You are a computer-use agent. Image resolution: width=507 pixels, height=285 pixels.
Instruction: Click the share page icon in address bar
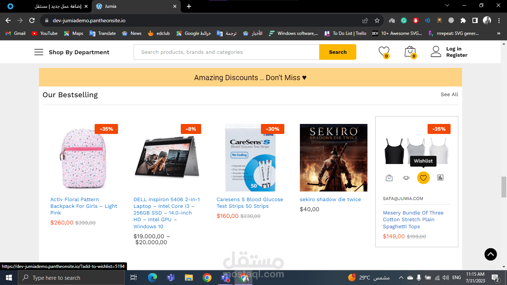click(365, 20)
